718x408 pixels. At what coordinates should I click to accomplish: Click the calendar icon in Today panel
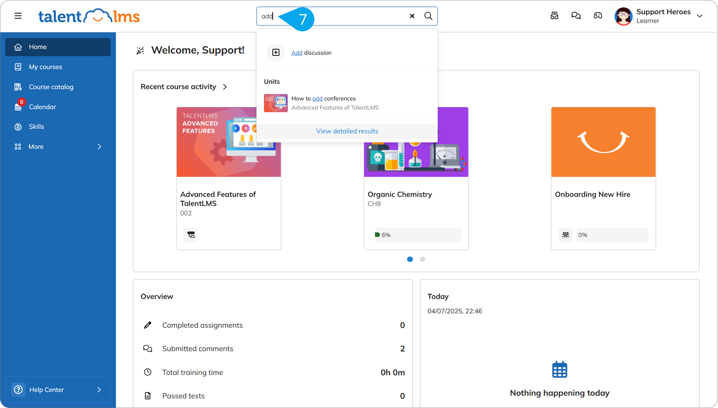point(560,370)
